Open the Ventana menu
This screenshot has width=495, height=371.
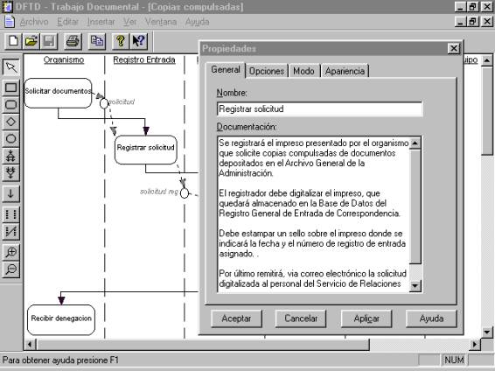pos(161,22)
